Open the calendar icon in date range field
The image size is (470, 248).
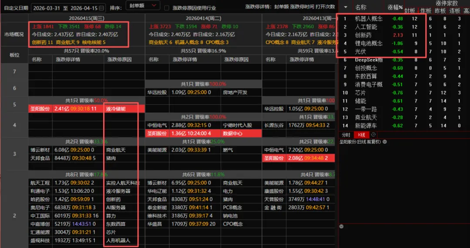(x=101, y=8)
